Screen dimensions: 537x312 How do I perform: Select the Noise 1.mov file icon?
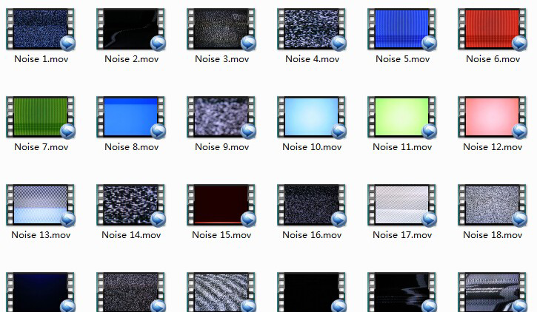(41, 29)
